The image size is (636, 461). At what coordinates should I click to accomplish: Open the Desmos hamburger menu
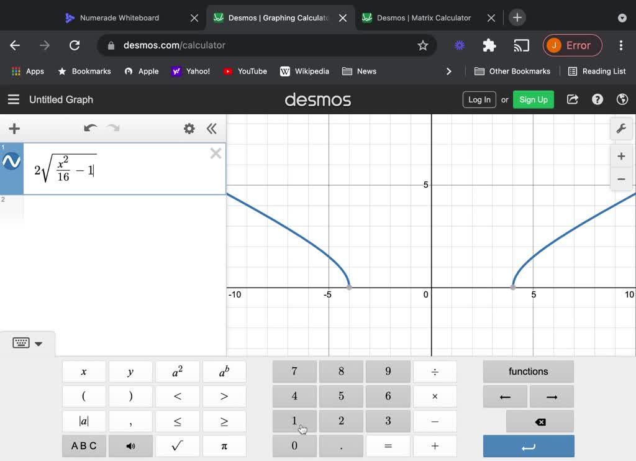[13, 99]
